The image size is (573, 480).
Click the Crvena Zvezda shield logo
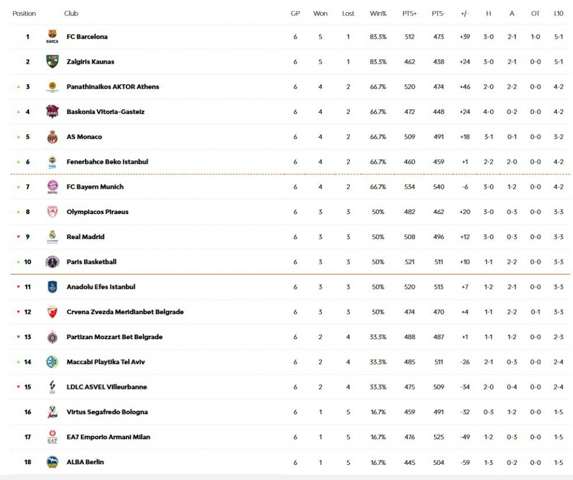pos(52,312)
